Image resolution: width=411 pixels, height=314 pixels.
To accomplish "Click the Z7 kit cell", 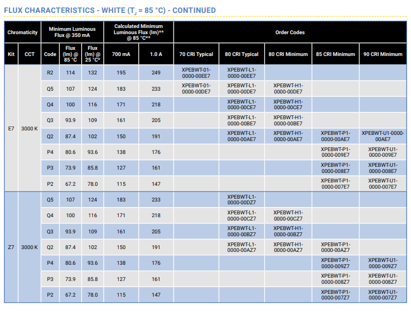I will tap(11, 247).
